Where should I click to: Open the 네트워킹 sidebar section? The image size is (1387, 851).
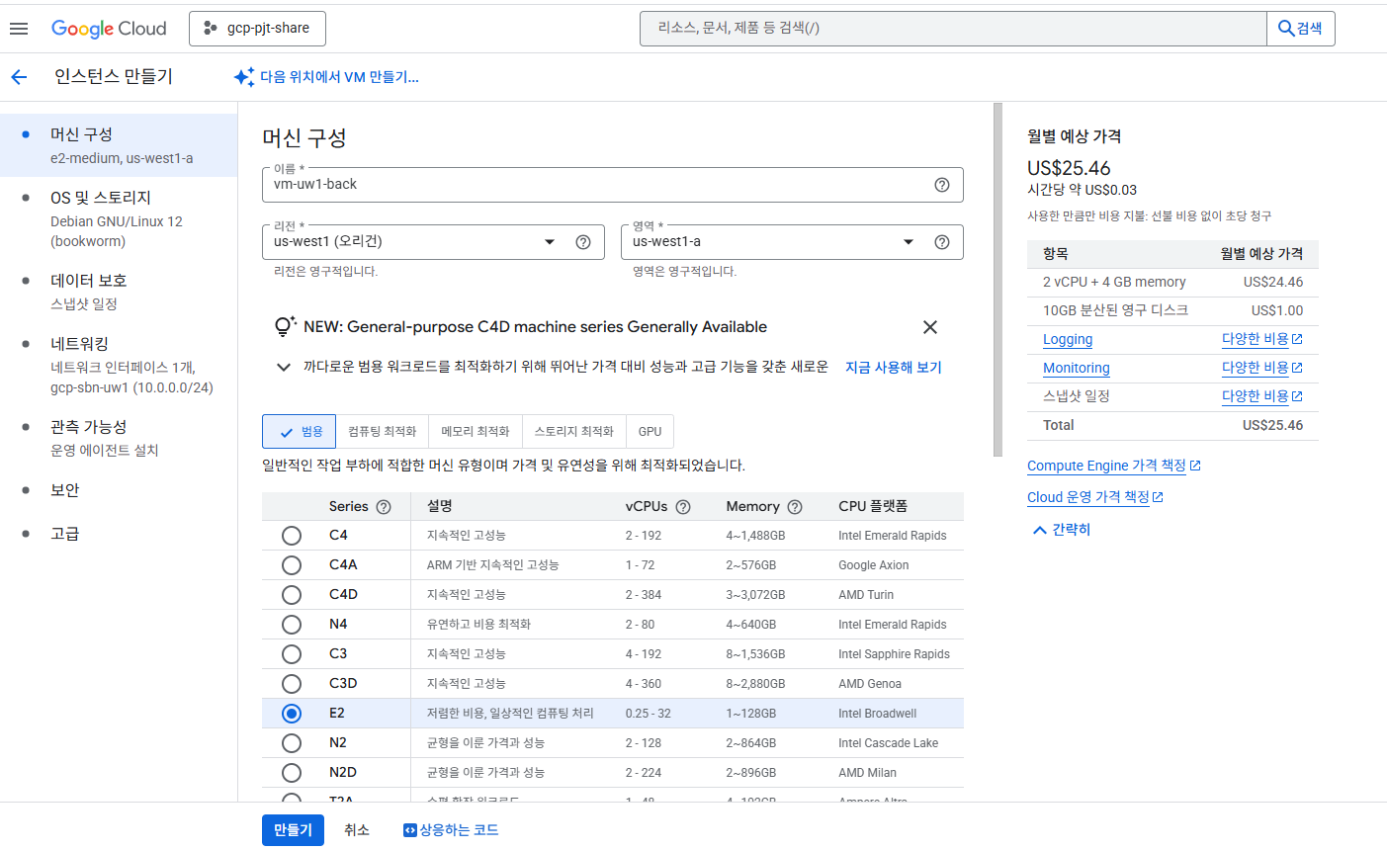pos(119,365)
